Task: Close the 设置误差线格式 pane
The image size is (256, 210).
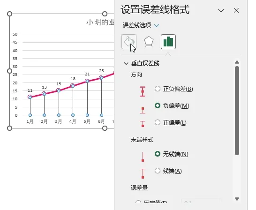Action: pyautogui.click(x=236, y=10)
